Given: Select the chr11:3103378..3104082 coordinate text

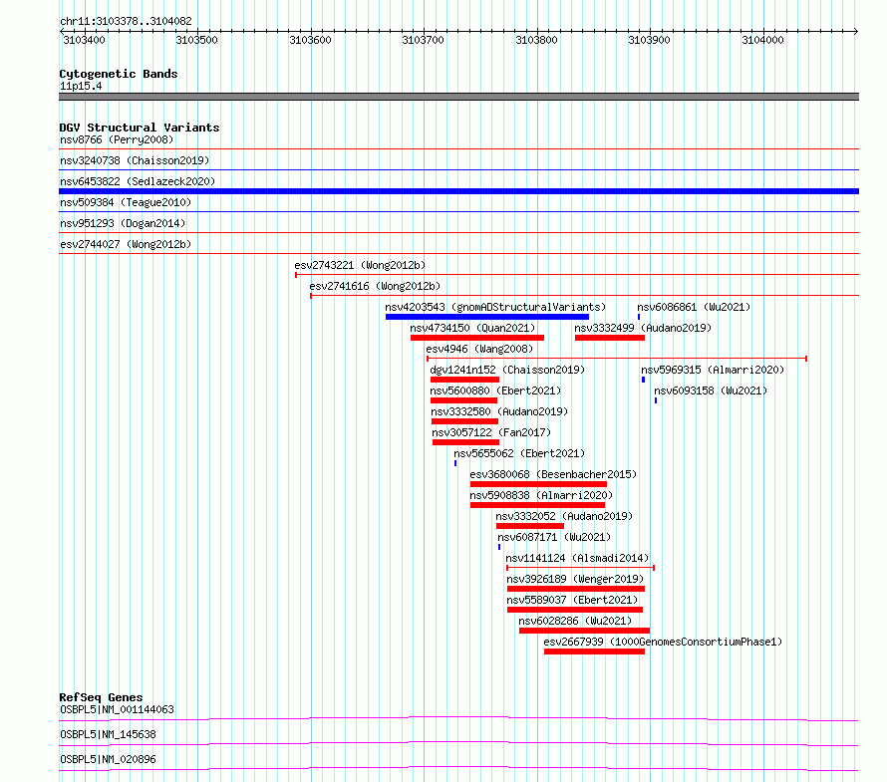Looking at the screenshot, I should 126,22.
